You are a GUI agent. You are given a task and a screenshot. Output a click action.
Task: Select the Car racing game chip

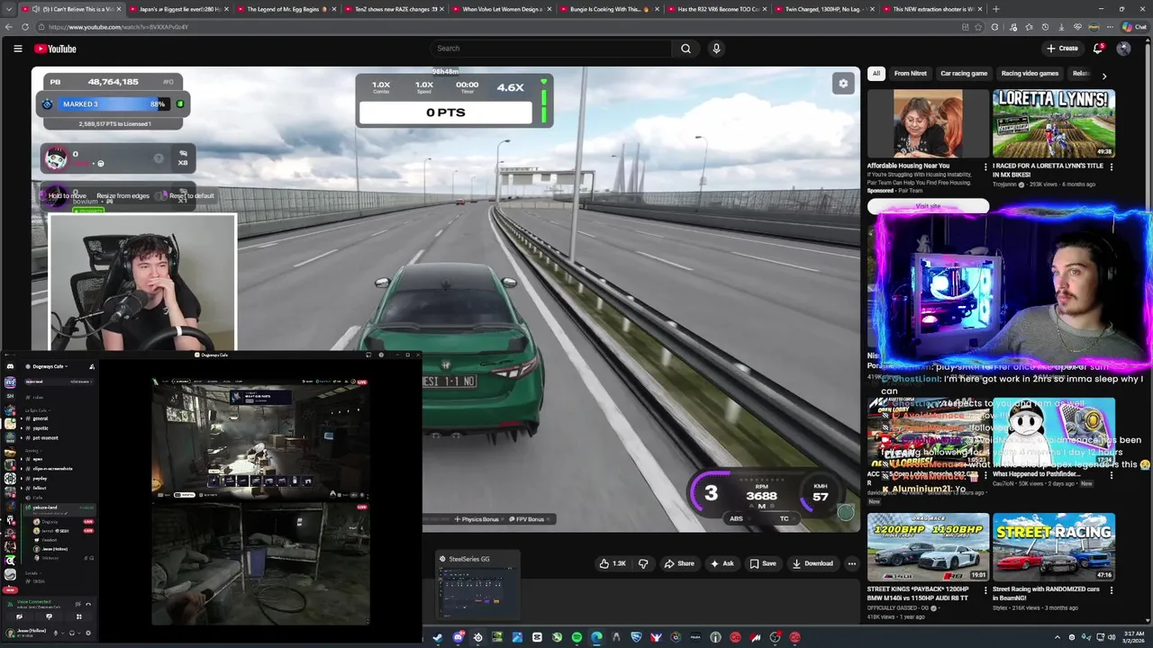(964, 74)
